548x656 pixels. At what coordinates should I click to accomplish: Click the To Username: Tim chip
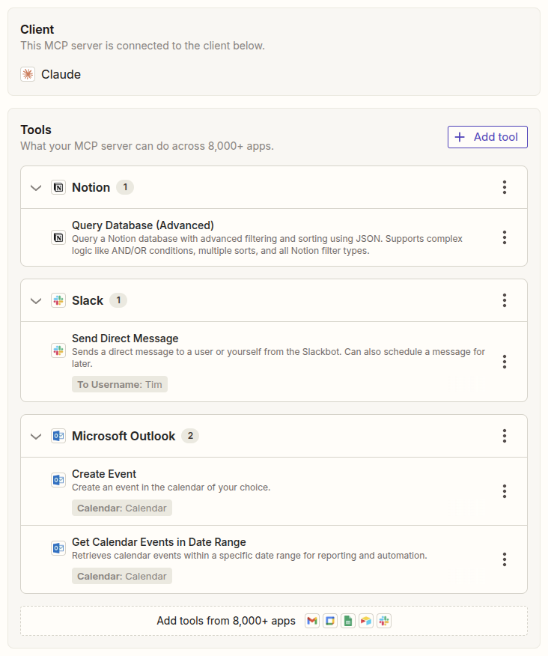120,383
